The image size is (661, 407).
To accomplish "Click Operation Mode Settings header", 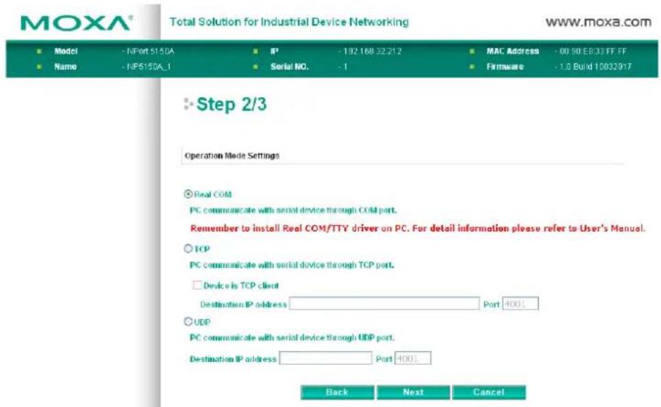I will tap(232, 156).
